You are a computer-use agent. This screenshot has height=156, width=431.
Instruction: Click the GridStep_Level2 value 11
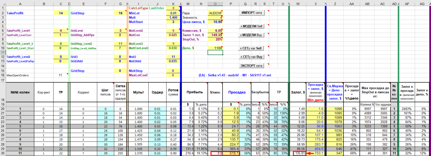[x=120, y=44]
